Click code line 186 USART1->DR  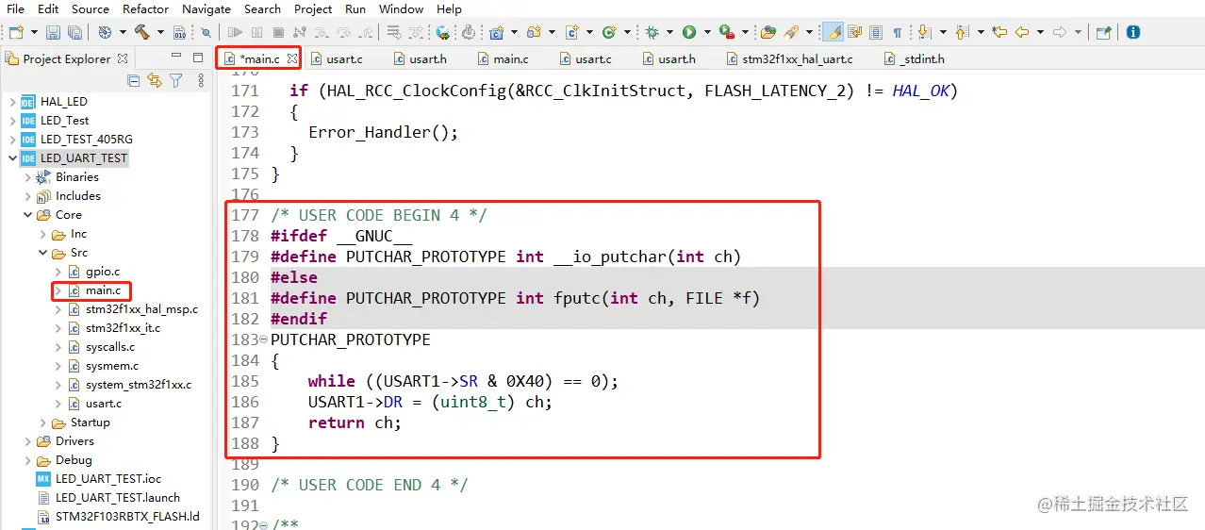click(430, 402)
